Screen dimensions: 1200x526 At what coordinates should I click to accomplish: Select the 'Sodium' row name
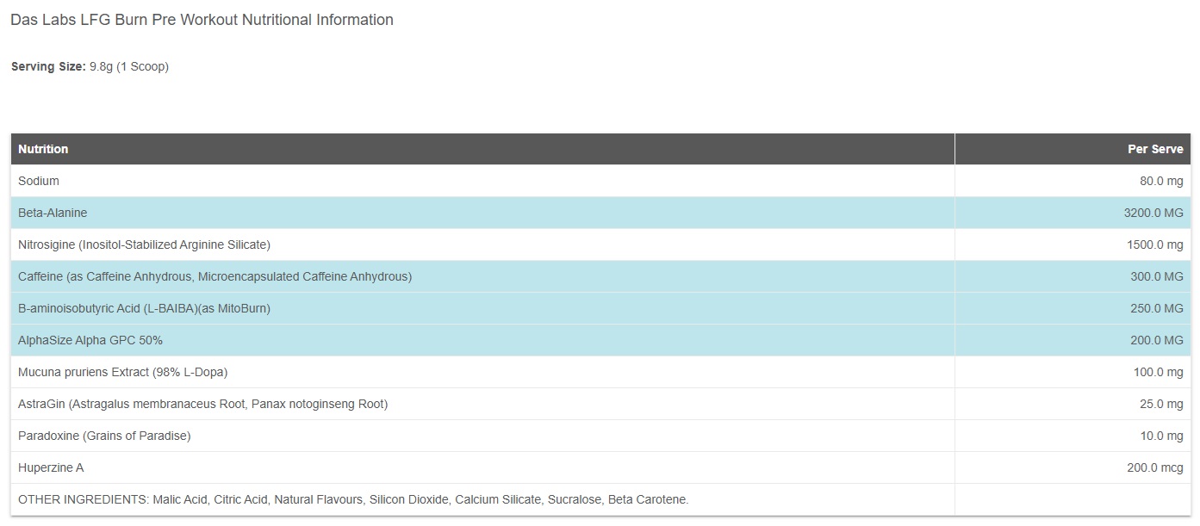[x=39, y=181]
